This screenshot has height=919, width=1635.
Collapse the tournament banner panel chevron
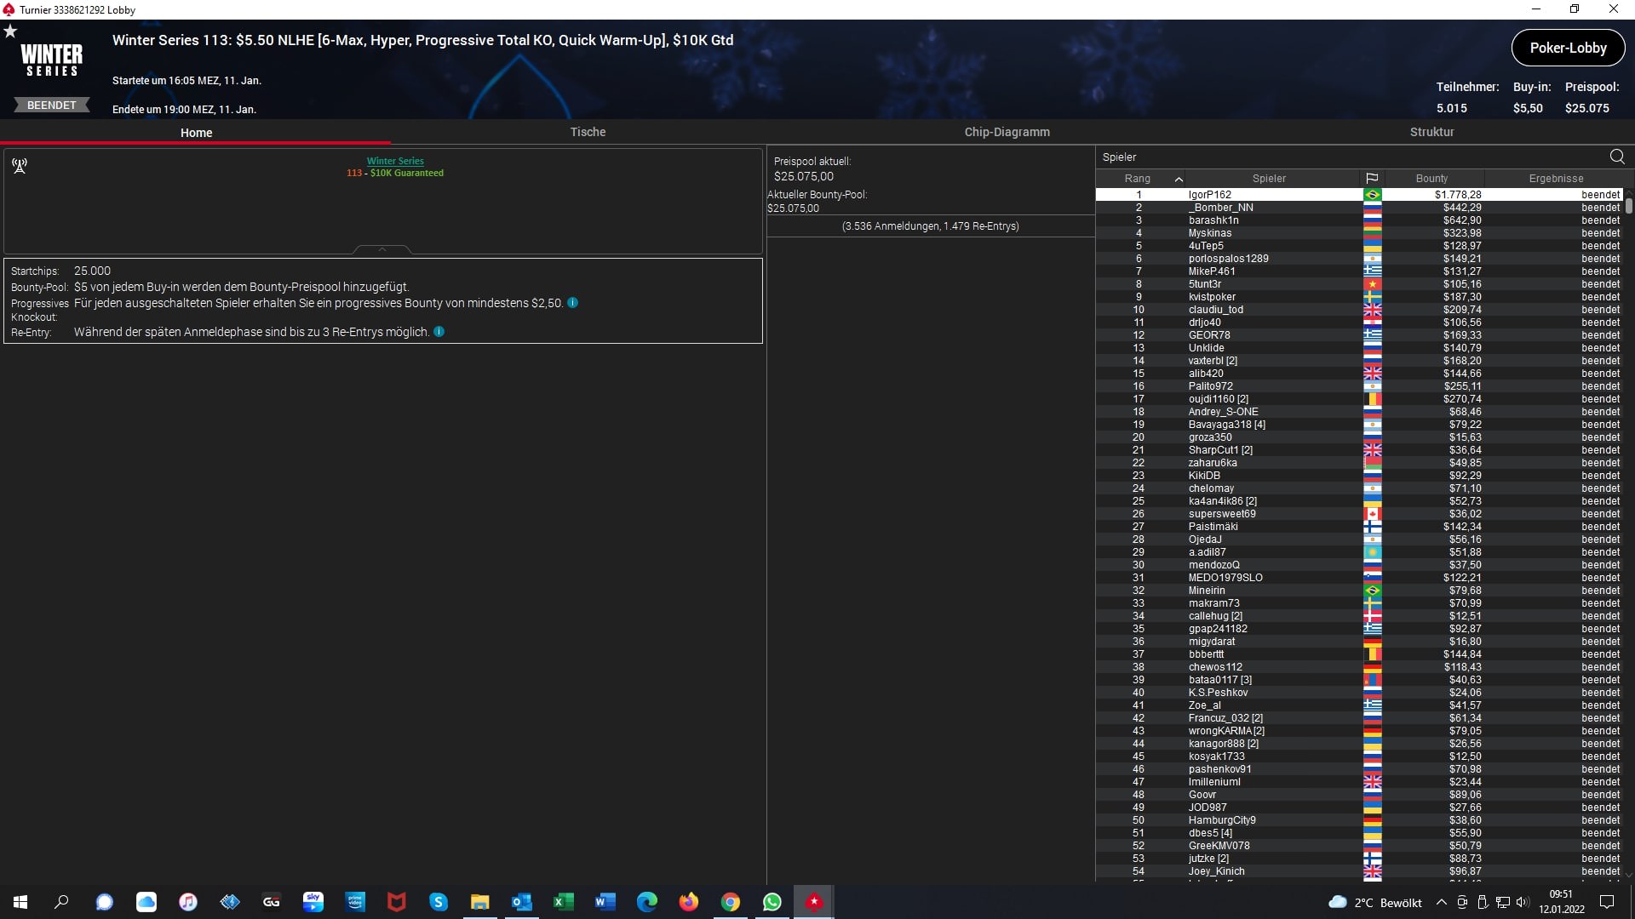[x=382, y=249]
